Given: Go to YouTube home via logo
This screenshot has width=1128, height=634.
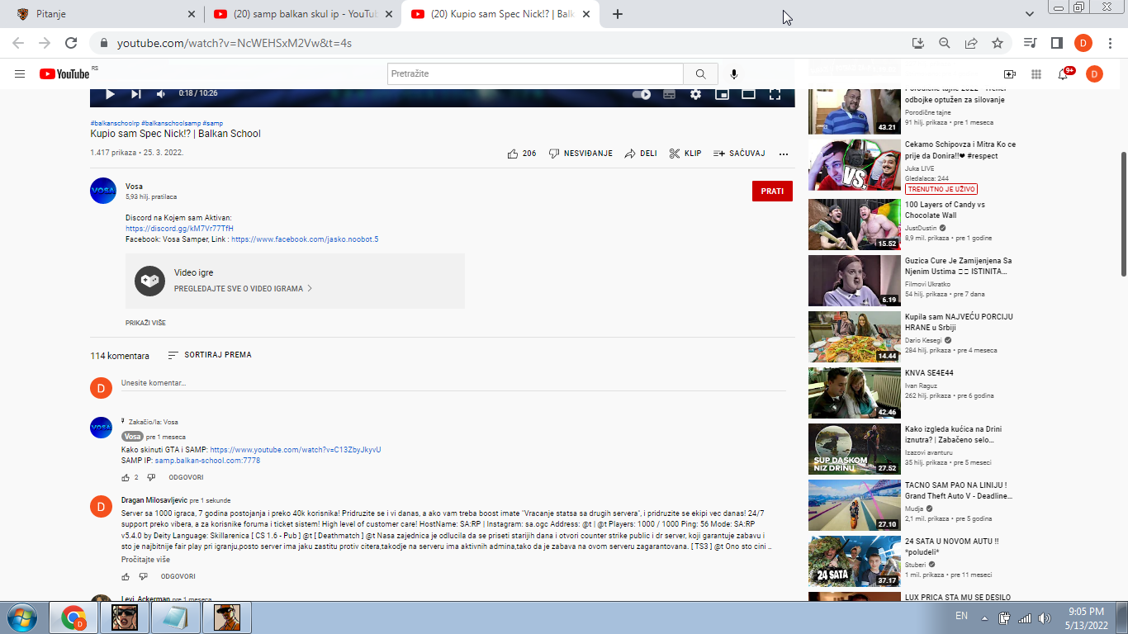Looking at the screenshot, I should click(64, 74).
